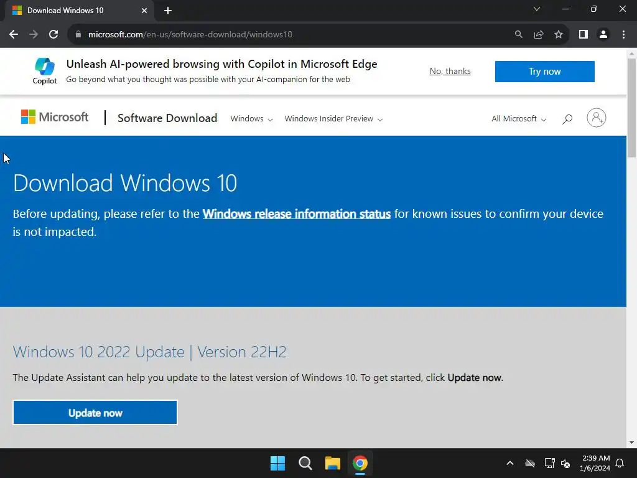Image resolution: width=637 pixels, height=478 pixels.
Task: Open the clock and date panel
Action: coord(595,463)
